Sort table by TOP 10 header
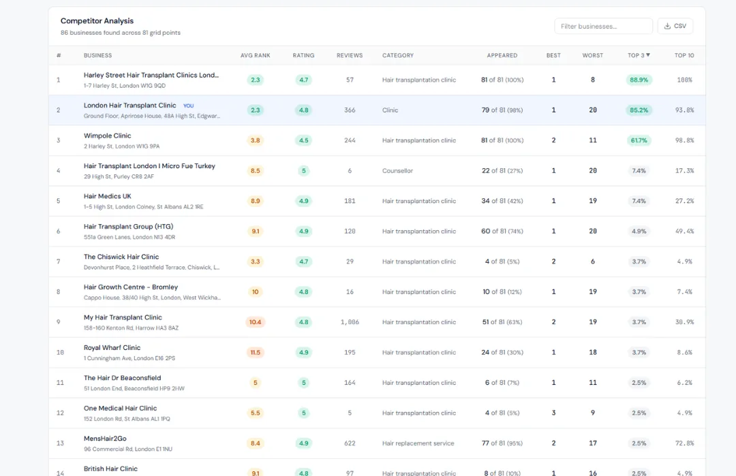The image size is (736, 476). (x=684, y=55)
